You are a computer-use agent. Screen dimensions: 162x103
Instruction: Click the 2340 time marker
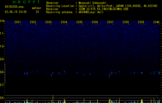click(x=156, y=22)
